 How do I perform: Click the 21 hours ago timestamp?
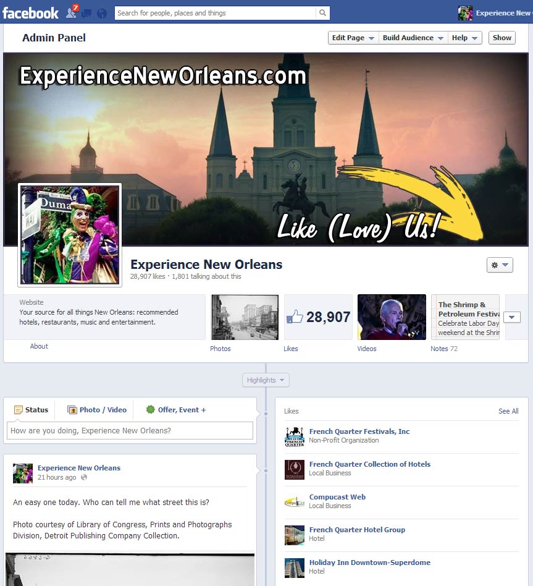pyautogui.click(x=57, y=477)
